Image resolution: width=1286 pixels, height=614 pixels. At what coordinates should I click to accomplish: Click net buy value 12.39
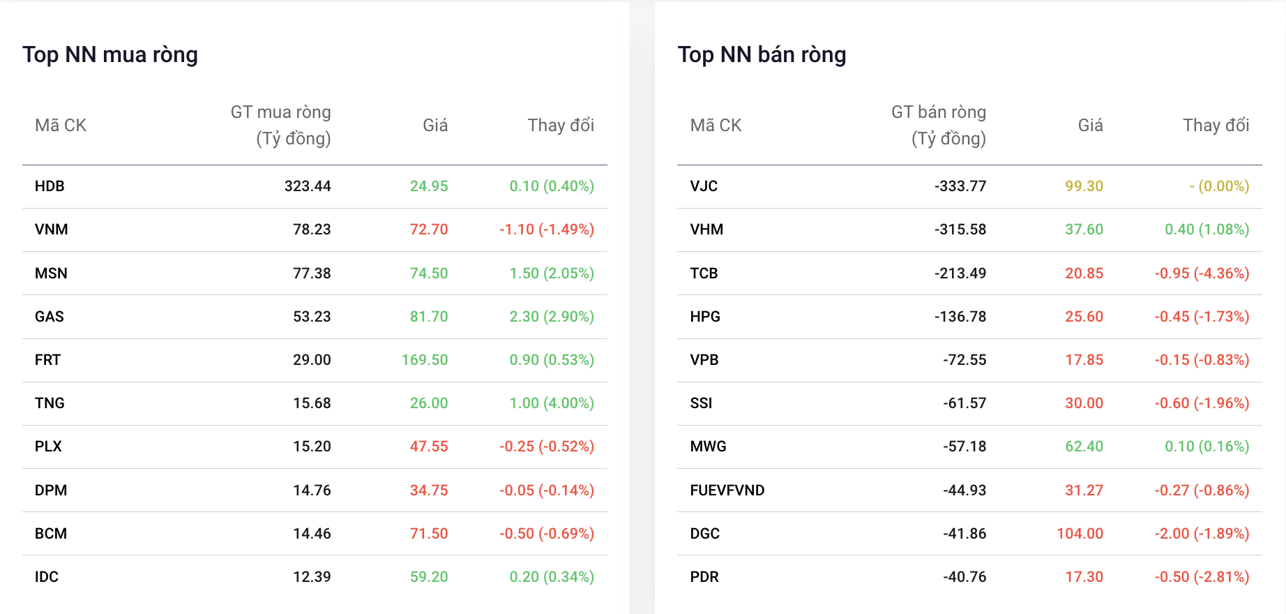pyautogui.click(x=312, y=577)
